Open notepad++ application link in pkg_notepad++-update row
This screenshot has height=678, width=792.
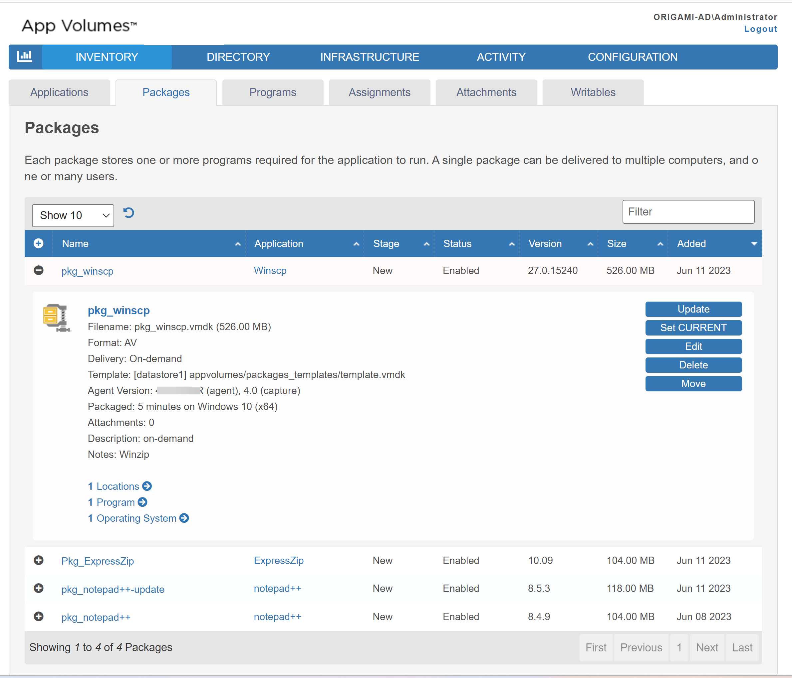(278, 588)
